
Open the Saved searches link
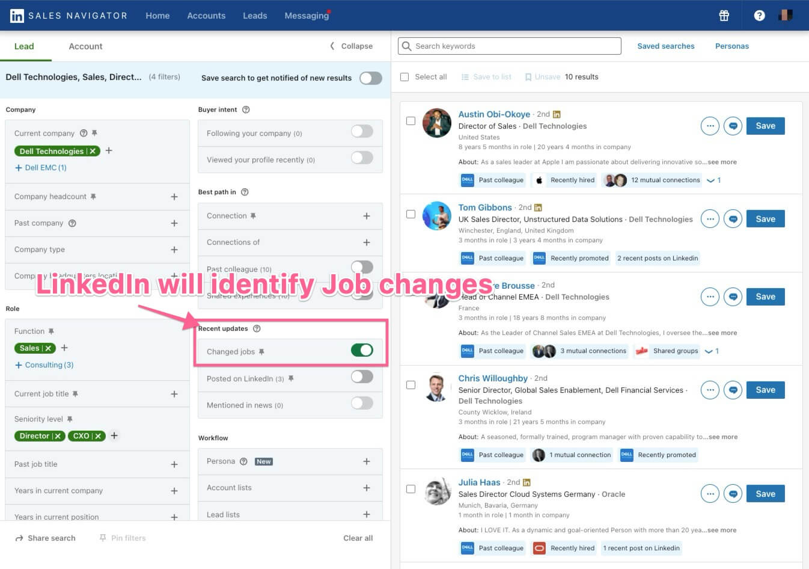665,46
